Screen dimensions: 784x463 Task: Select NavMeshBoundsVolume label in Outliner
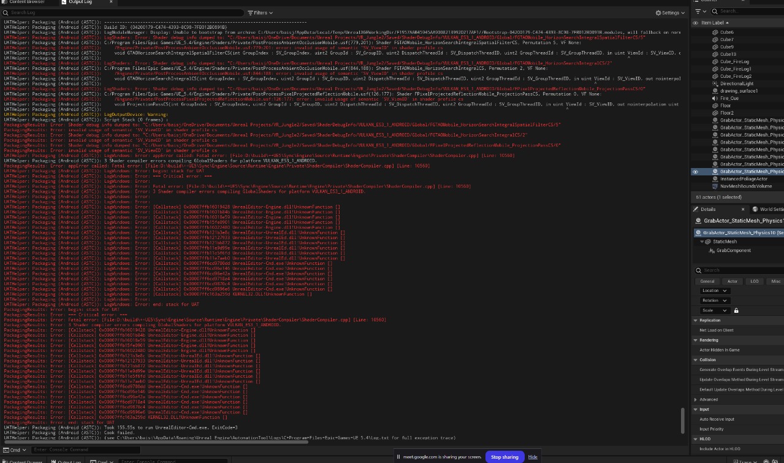click(746, 186)
